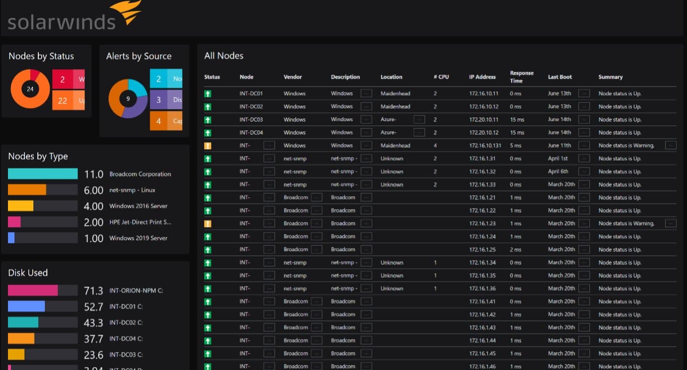Select the orange tile showing 22 nodes
The height and width of the screenshot is (370, 687).
pos(69,101)
